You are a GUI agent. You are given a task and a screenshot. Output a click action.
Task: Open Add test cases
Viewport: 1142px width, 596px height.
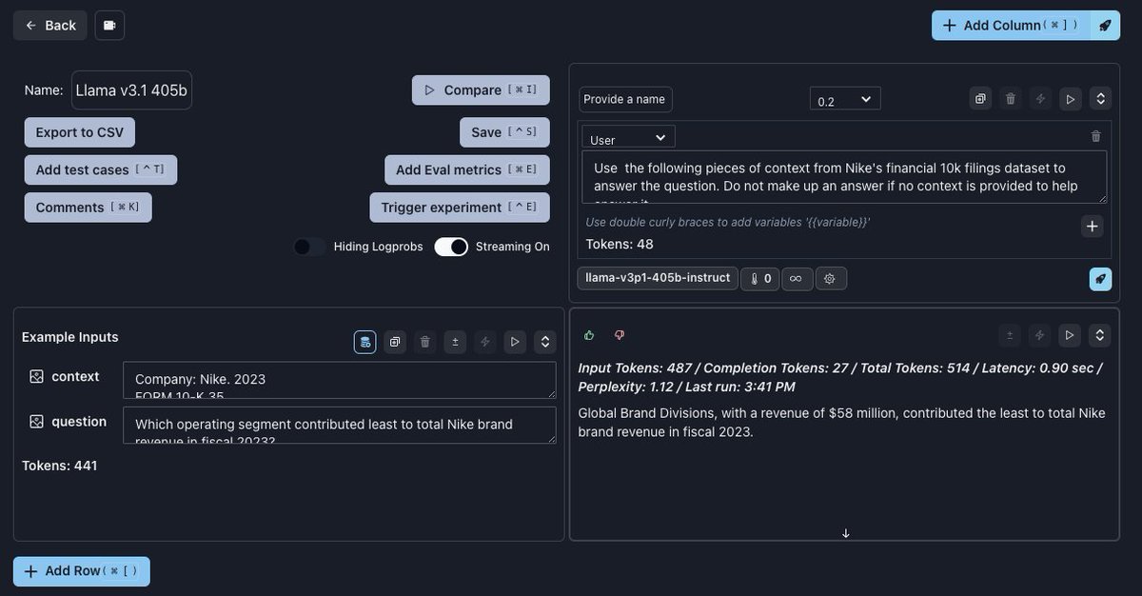click(x=101, y=169)
